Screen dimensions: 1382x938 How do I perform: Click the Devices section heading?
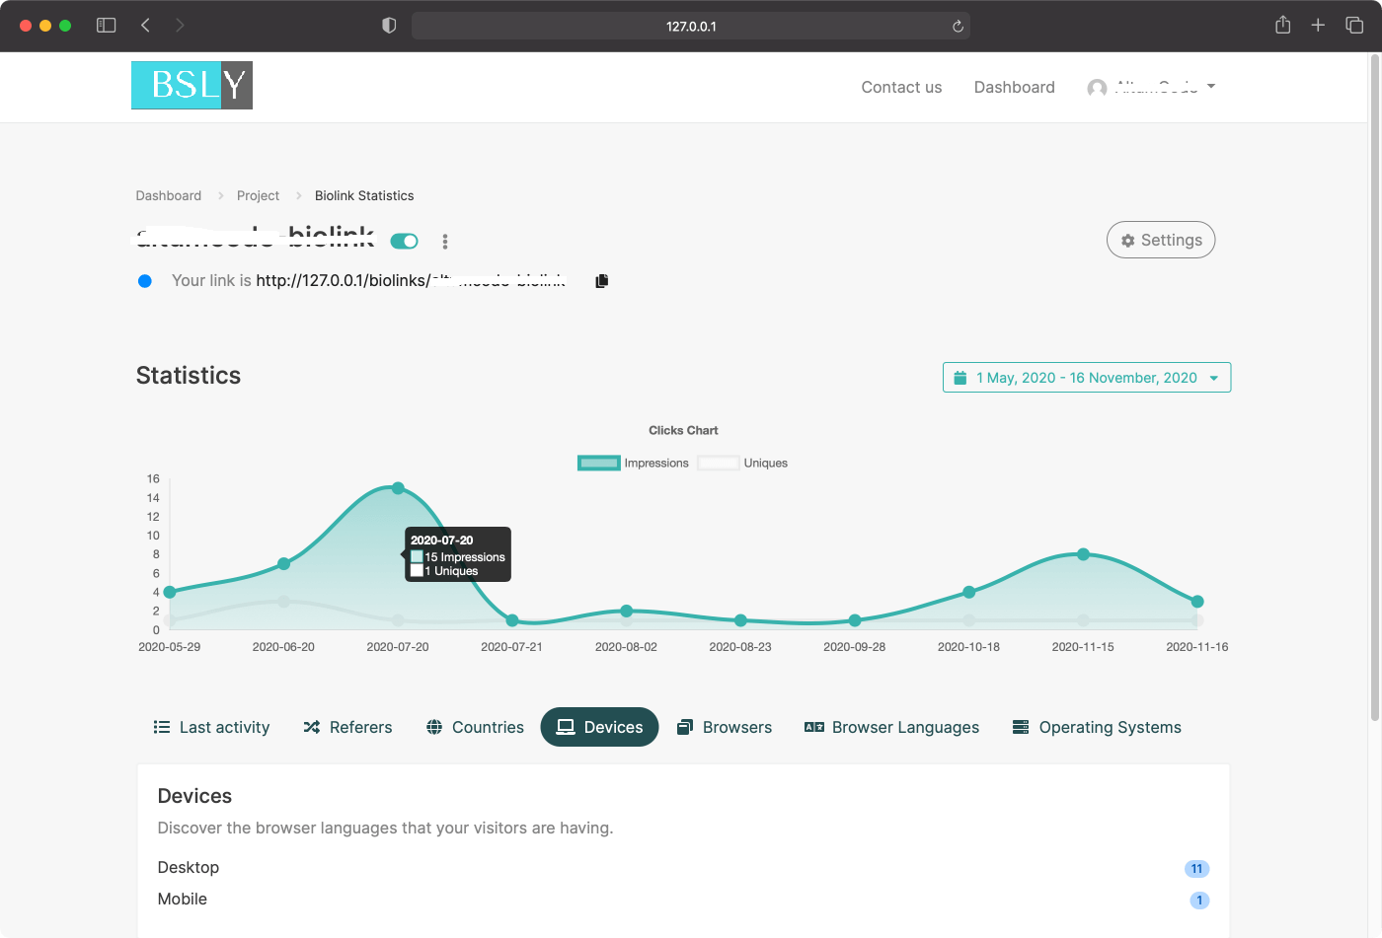click(194, 796)
